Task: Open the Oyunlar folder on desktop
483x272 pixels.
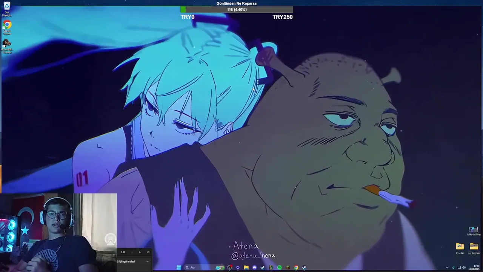Action: coord(460,249)
